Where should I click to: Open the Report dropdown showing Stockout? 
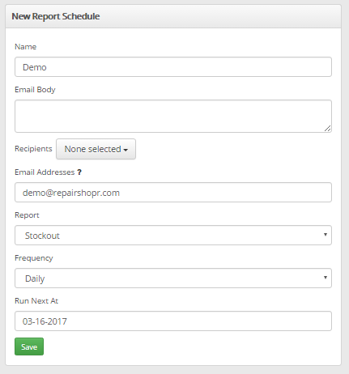click(173, 236)
